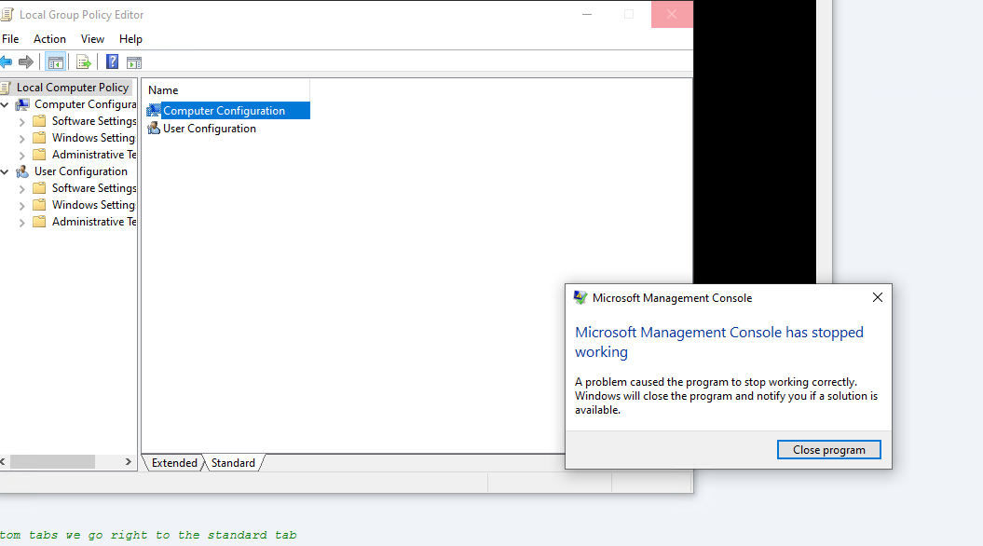Click the Export List toolbar icon
Viewport: 983px width, 546px height.
pyautogui.click(x=83, y=62)
